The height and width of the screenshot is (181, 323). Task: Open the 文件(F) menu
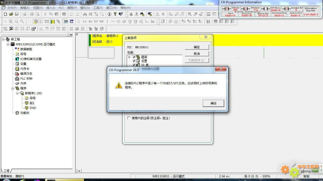pos(12,8)
